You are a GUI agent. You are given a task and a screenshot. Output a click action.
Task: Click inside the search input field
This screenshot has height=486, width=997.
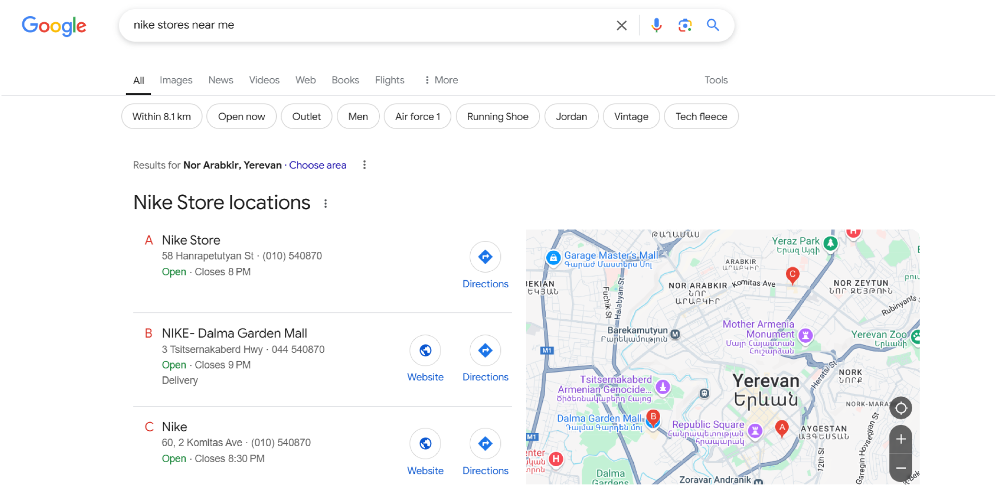(x=341, y=25)
